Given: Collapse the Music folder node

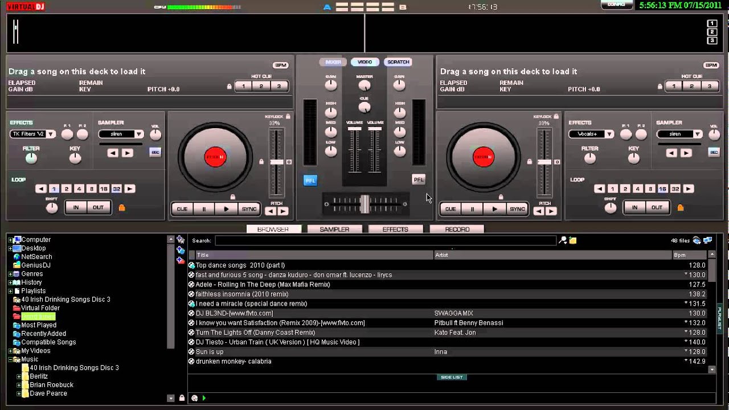Looking at the screenshot, I should (x=10, y=359).
